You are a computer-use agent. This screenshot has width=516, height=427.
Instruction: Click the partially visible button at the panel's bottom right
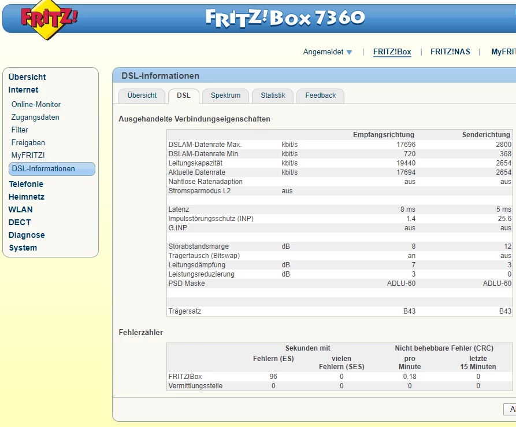point(510,409)
